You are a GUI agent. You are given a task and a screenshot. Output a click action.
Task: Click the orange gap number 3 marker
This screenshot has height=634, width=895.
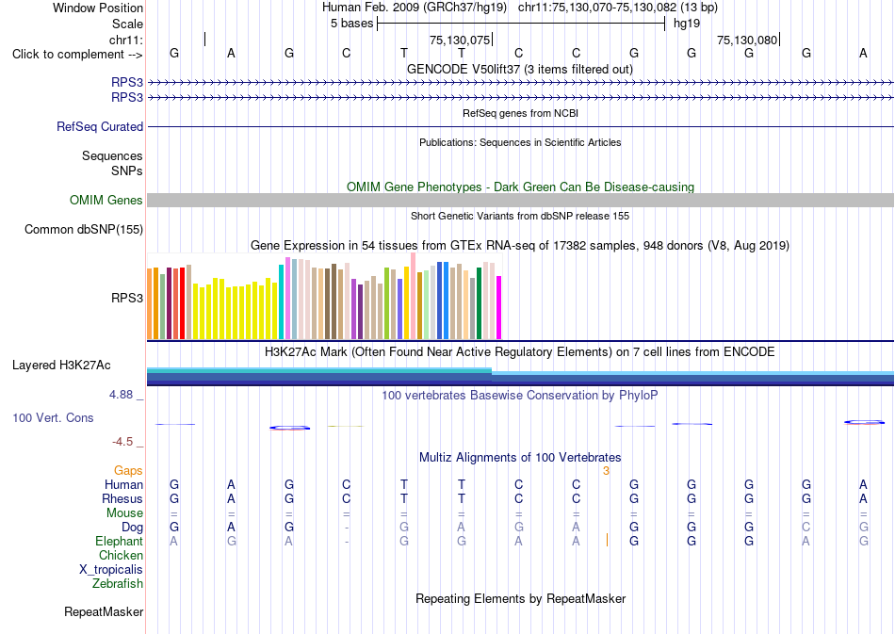tap(606, 471)
